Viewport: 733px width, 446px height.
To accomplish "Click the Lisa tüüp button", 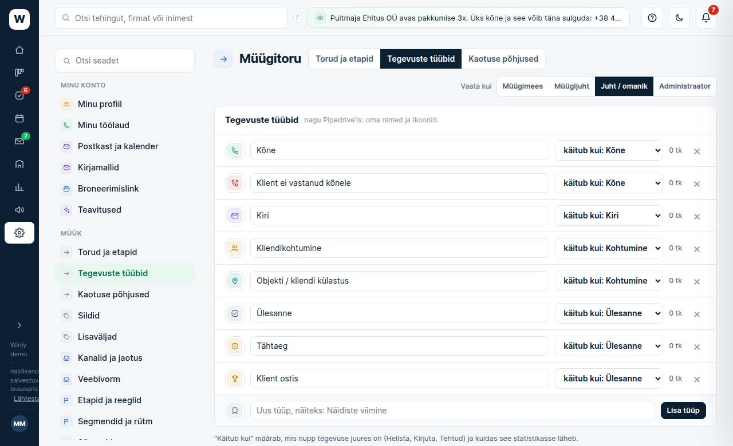I will [x=683, y=411].
